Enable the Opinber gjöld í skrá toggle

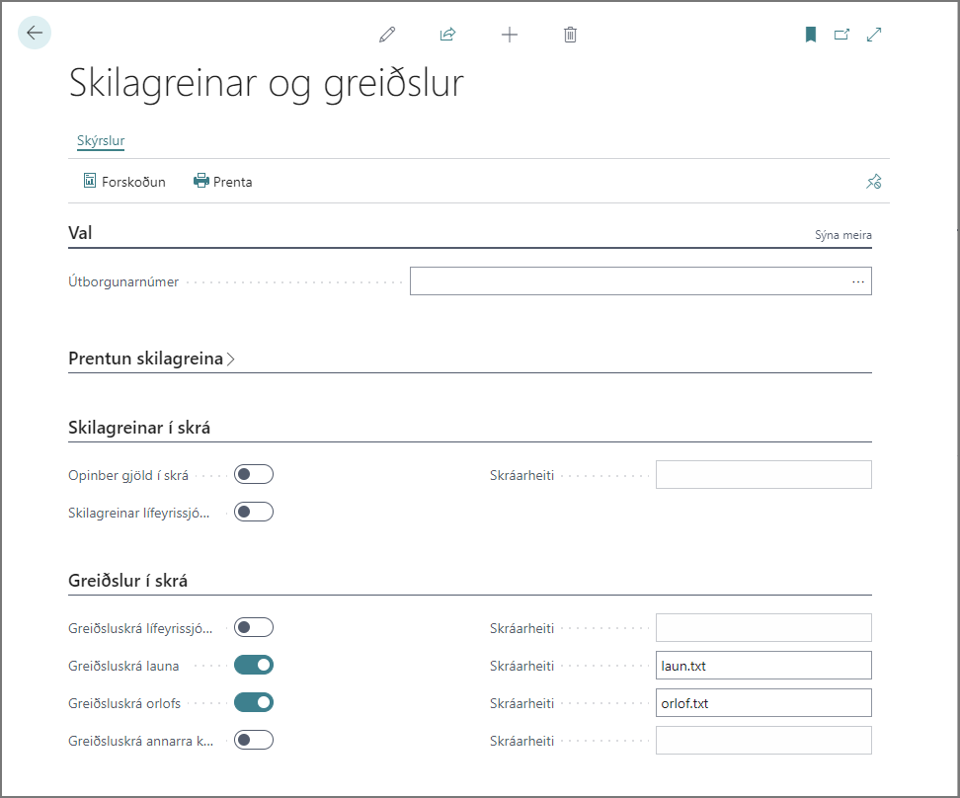coord(254,475)
